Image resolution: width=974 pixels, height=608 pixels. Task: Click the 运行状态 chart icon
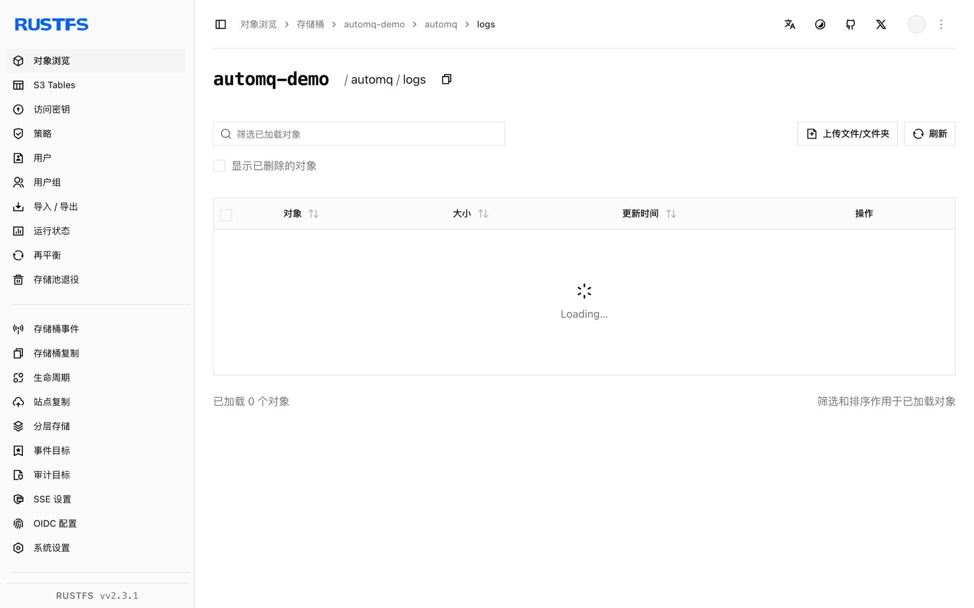(19, 231)
